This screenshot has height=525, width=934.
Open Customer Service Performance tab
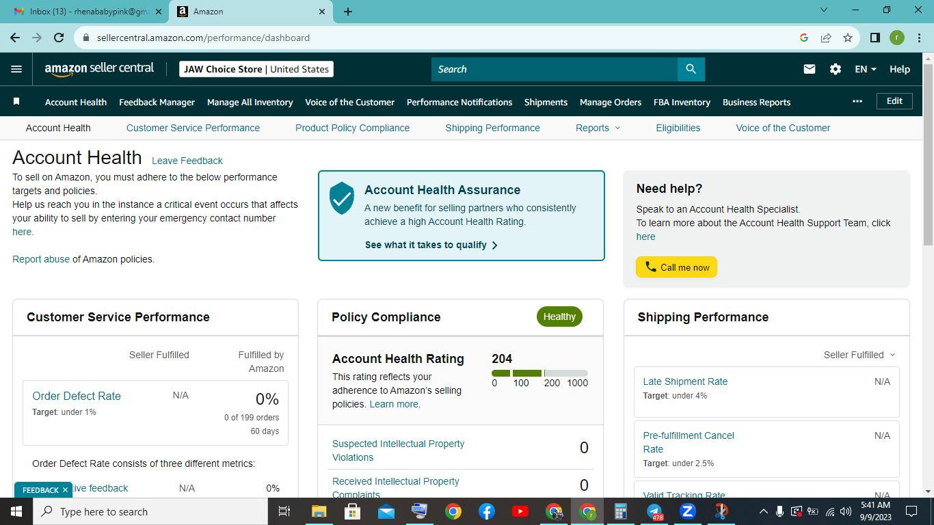click(x=193, y=128)
